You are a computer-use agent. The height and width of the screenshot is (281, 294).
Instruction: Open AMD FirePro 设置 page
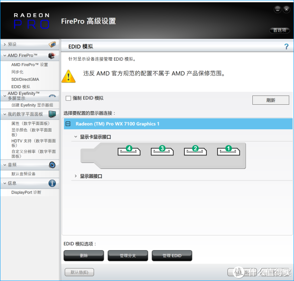[x=29, y=65]
